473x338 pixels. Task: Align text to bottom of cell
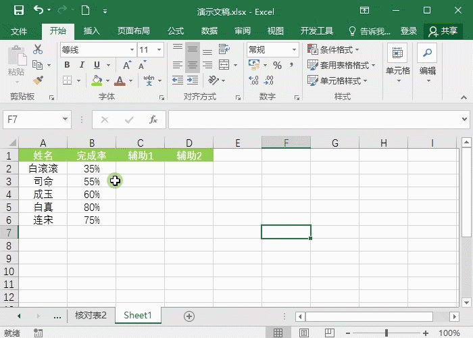click(207, 50)
